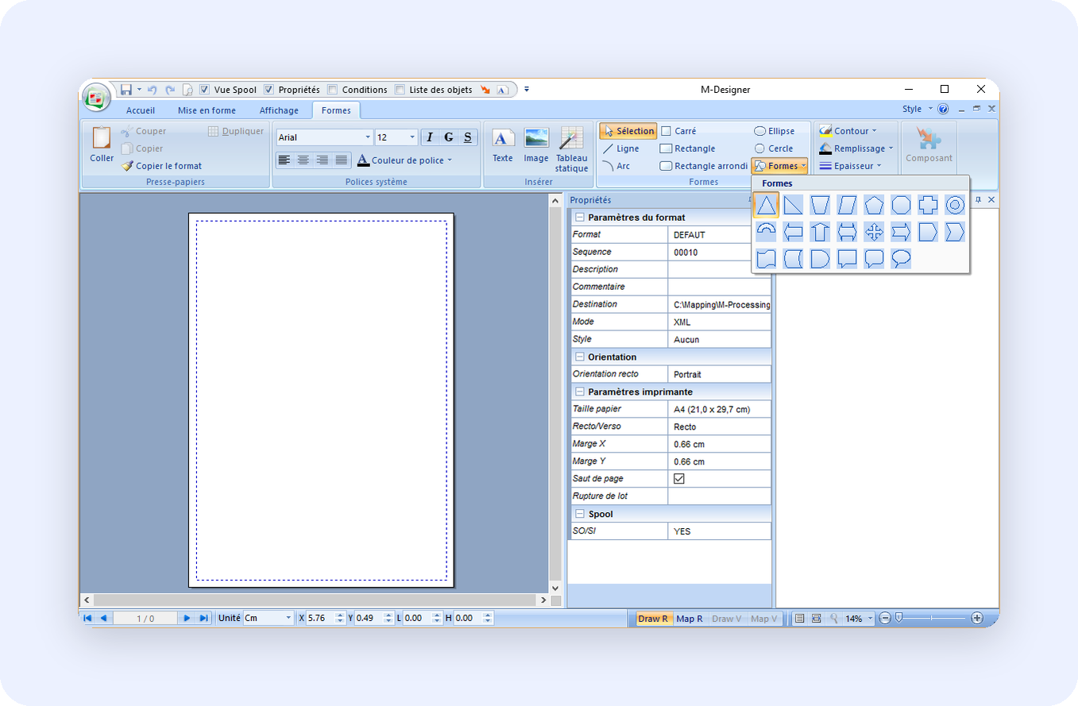Switch to the Accueil tab
The image size is (1078, 706).
[141, 110]
